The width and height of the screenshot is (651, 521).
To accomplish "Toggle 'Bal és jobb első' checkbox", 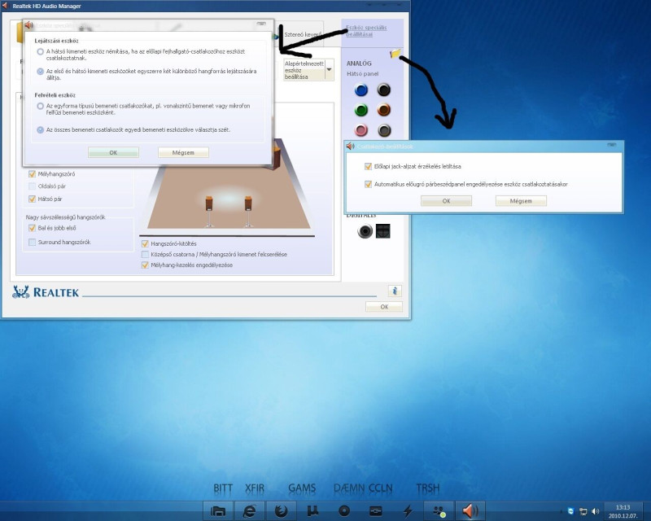I will (32, 228).
